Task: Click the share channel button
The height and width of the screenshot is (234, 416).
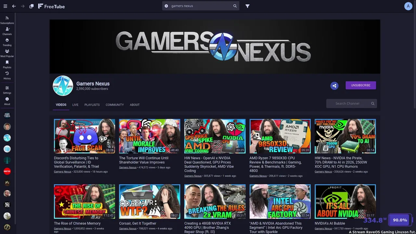Action: tap(334, 85)
